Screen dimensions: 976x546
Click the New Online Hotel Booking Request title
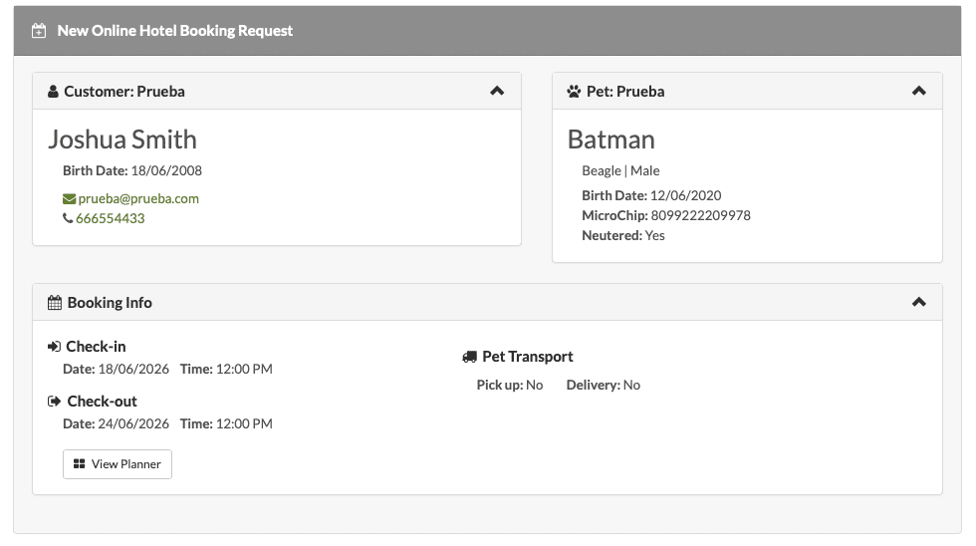(175, 31)
